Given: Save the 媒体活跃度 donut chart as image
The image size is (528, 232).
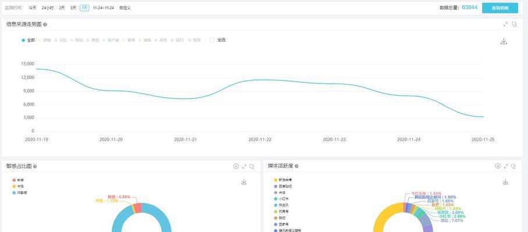Looking at the screenshot, I should pos(505,182).
